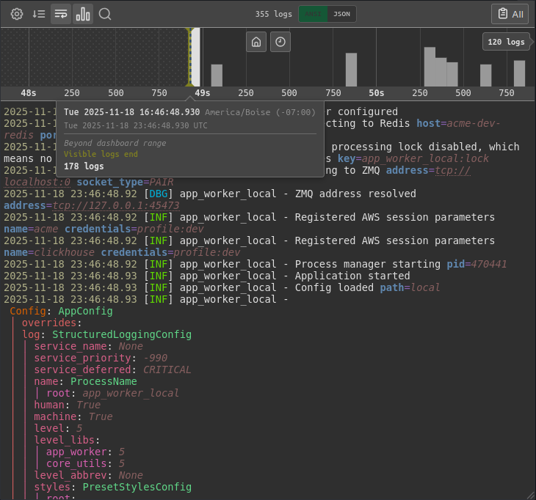Switch to ANSI log format
The height and width of the screenshot is (500, 536).
pyautogui.click(x=312, y=14)
